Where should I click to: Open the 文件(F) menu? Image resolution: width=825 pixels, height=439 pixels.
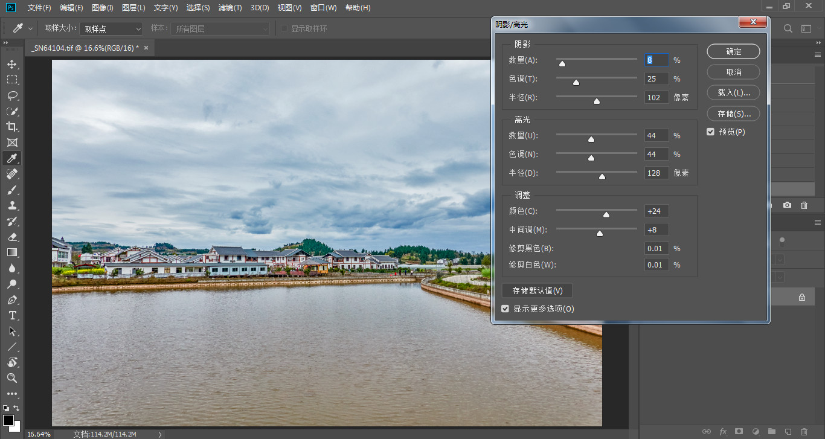[x=39, y=8]
